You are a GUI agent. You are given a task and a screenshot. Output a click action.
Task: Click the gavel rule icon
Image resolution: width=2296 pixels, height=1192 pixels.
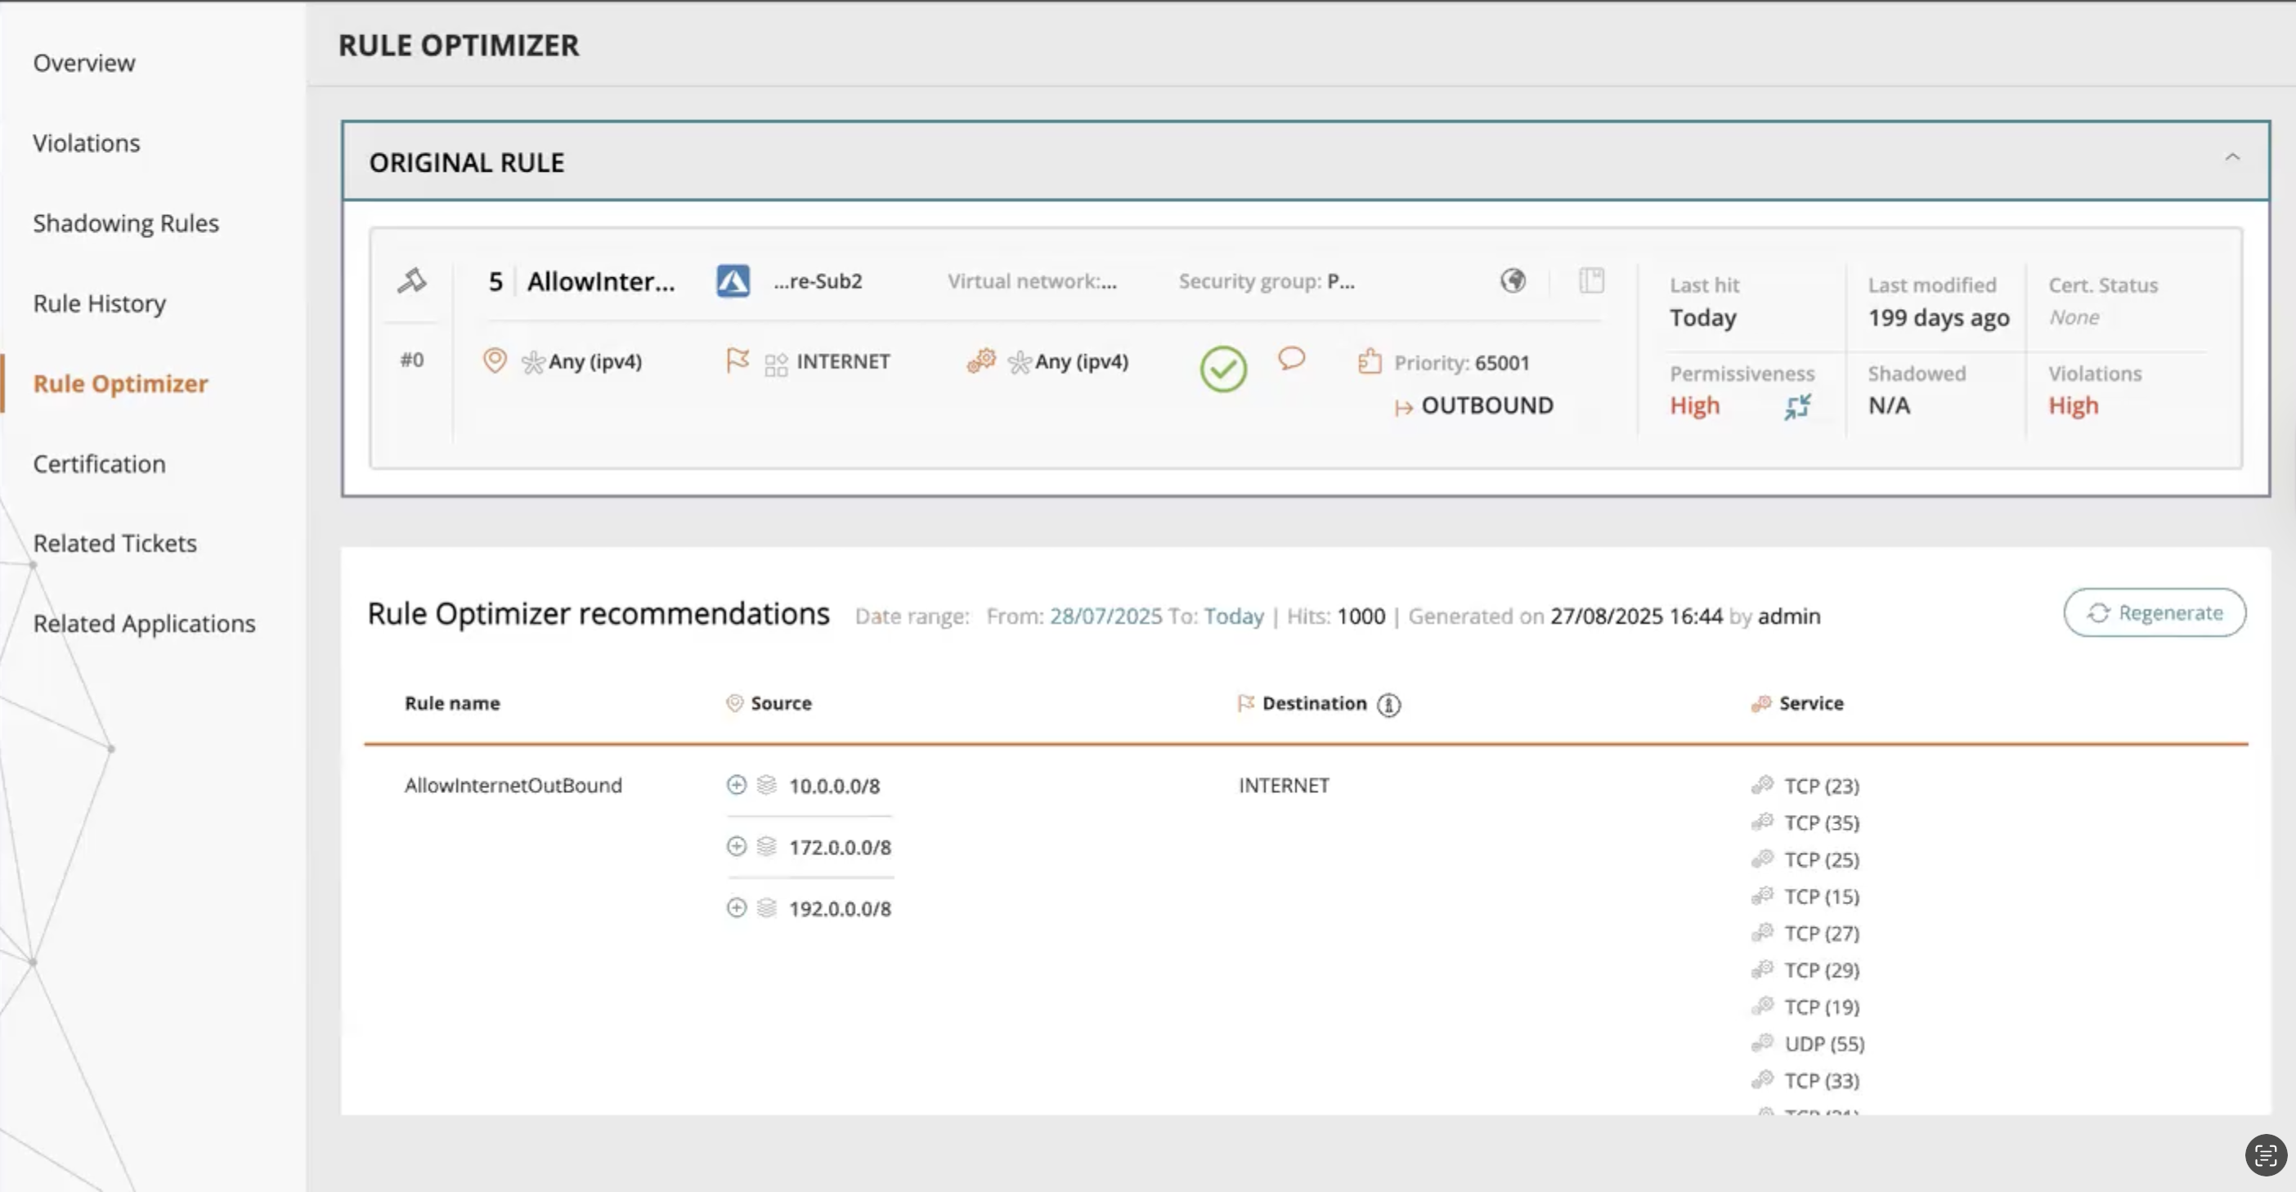pos(411,280)
